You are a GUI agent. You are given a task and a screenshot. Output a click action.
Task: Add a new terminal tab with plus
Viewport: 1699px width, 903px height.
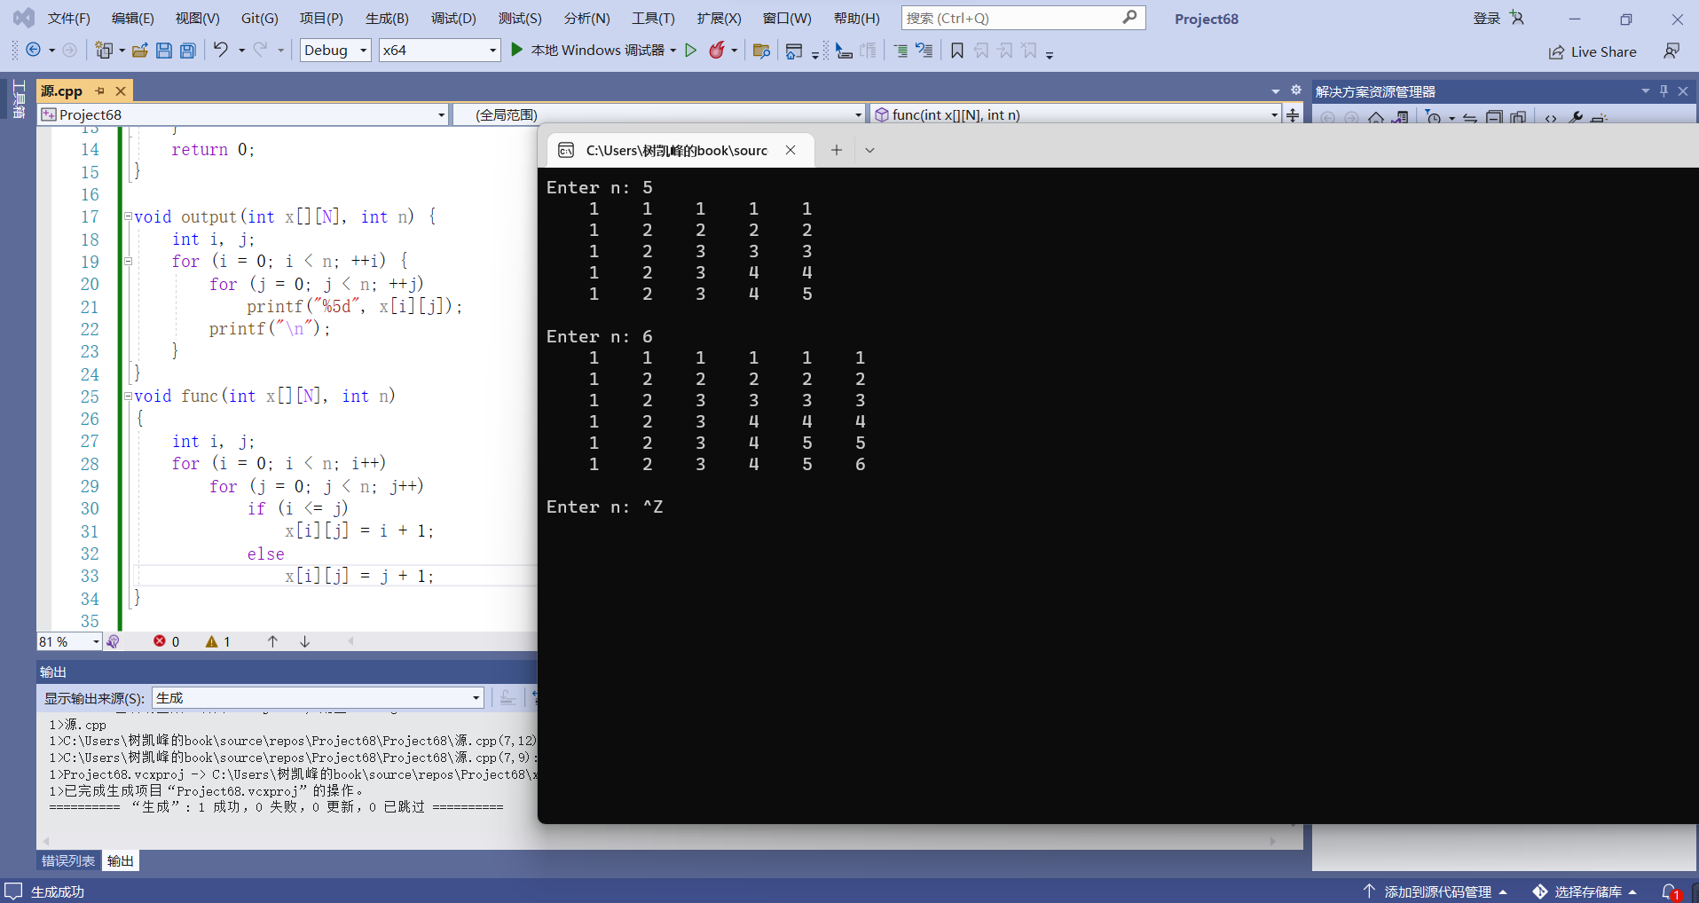[x=836, y=150]
